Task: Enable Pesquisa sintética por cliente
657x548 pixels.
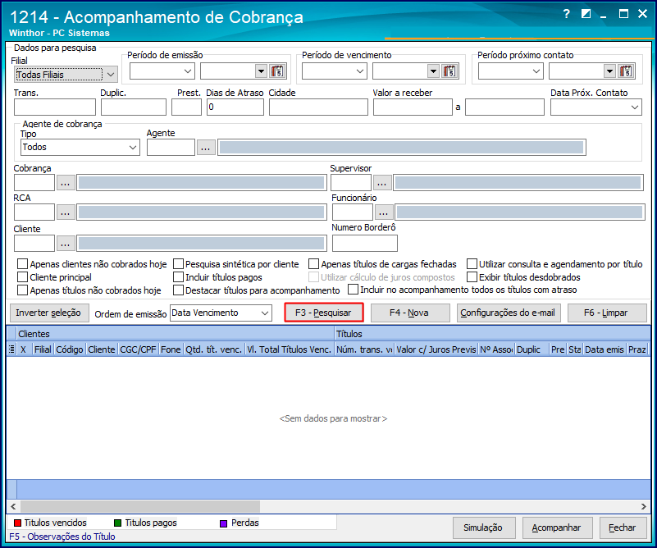Action: point(179,264)
